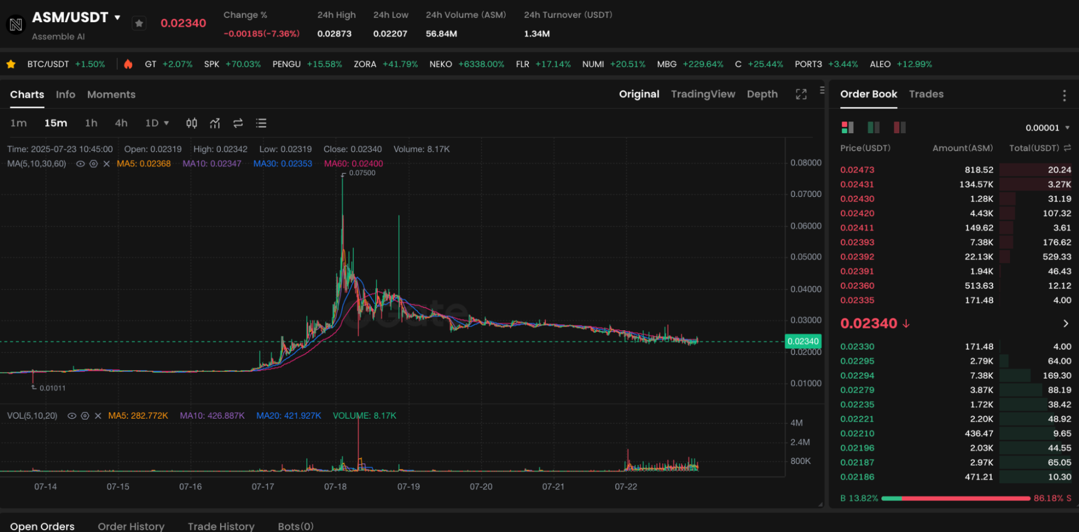
Task: Select ask price 0.02473 in order book
Action: [857, 170]
